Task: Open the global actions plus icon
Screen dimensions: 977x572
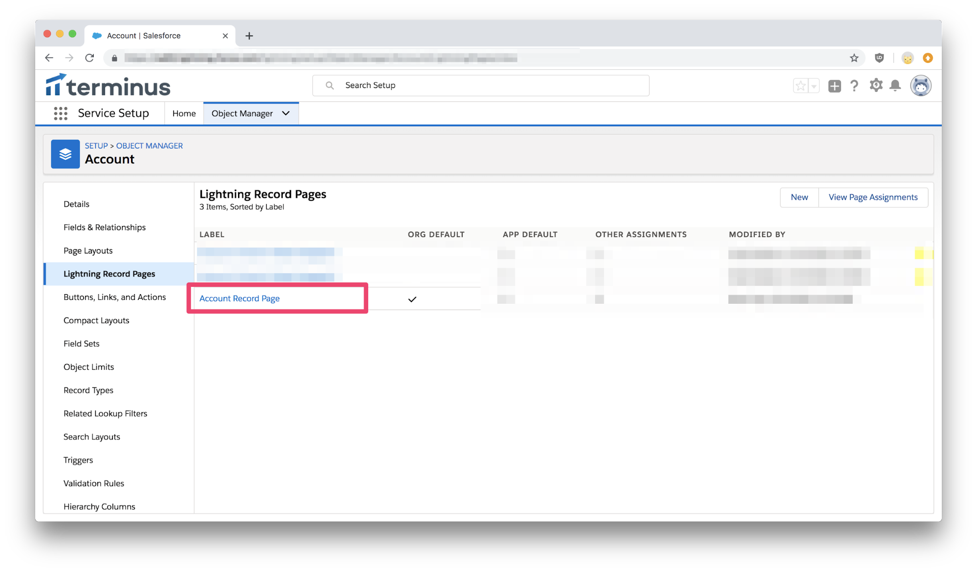Action: pos(834,86)
